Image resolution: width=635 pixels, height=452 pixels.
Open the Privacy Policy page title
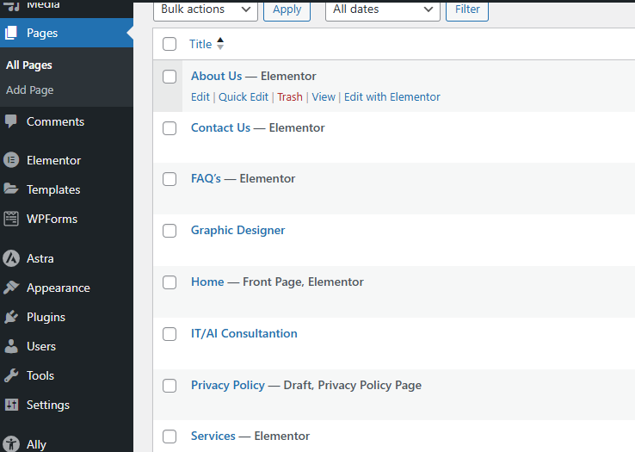(x=227, y=385)
